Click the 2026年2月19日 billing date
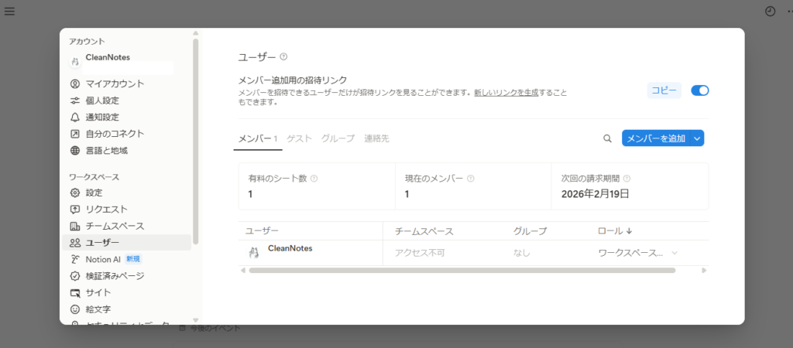Viewport: 793px width, 348px height. [x=596, y=194]
